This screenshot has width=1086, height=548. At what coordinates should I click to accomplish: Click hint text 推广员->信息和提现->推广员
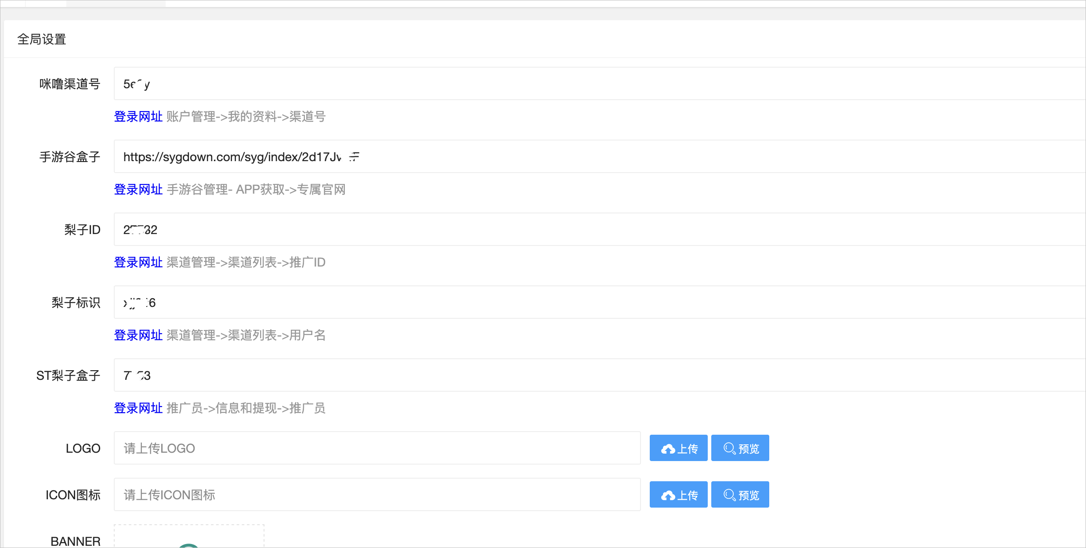pyautogui.click(x=246, y=408)
